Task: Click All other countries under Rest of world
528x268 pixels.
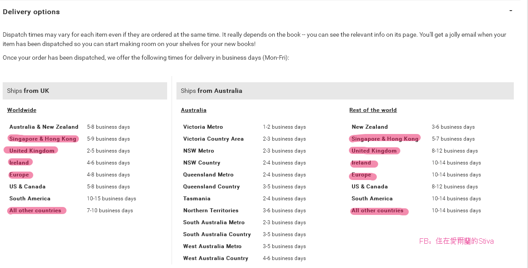Action: pyautogui.click(x=378, y=211)
